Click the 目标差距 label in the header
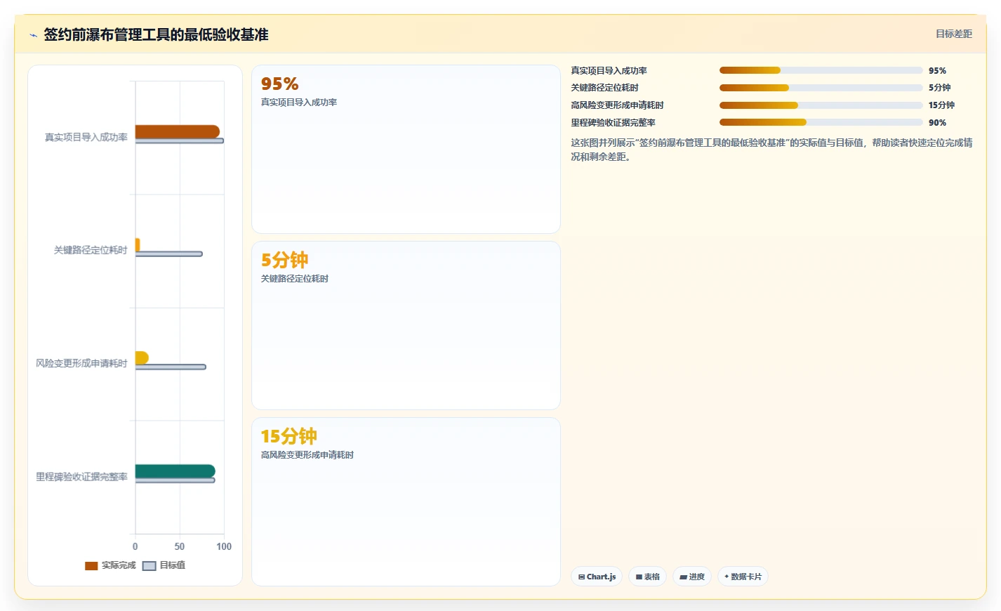1001x611 pixels. [x=954, y=34]
